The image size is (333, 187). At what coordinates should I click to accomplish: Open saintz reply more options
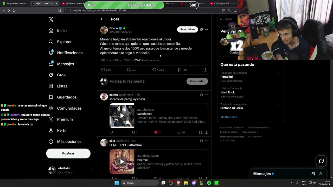point(206,95)
